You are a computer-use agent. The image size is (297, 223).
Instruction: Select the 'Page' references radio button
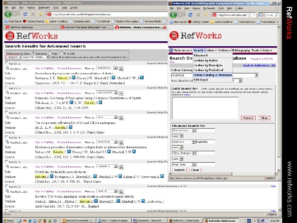(49, 53)
